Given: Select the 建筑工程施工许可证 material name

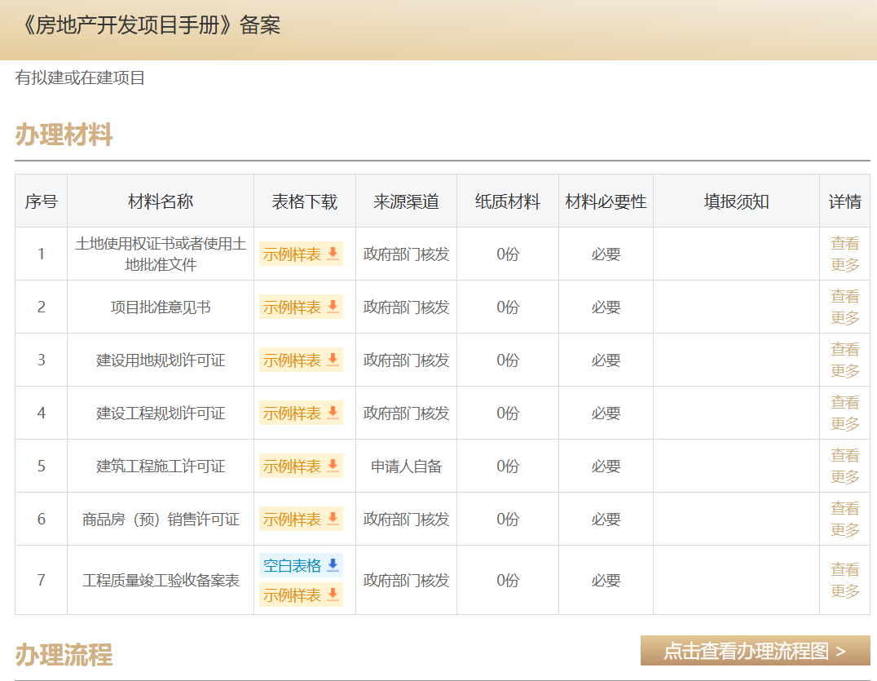Looking at the screenshot, I should point(161,467).
